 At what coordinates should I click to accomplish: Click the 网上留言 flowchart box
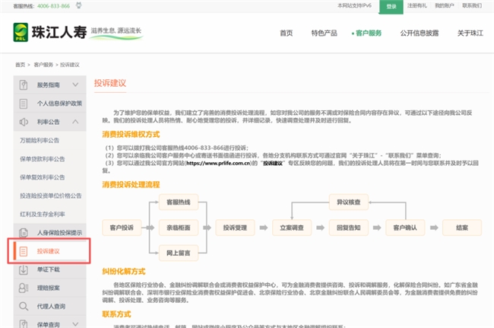(179, 253)
